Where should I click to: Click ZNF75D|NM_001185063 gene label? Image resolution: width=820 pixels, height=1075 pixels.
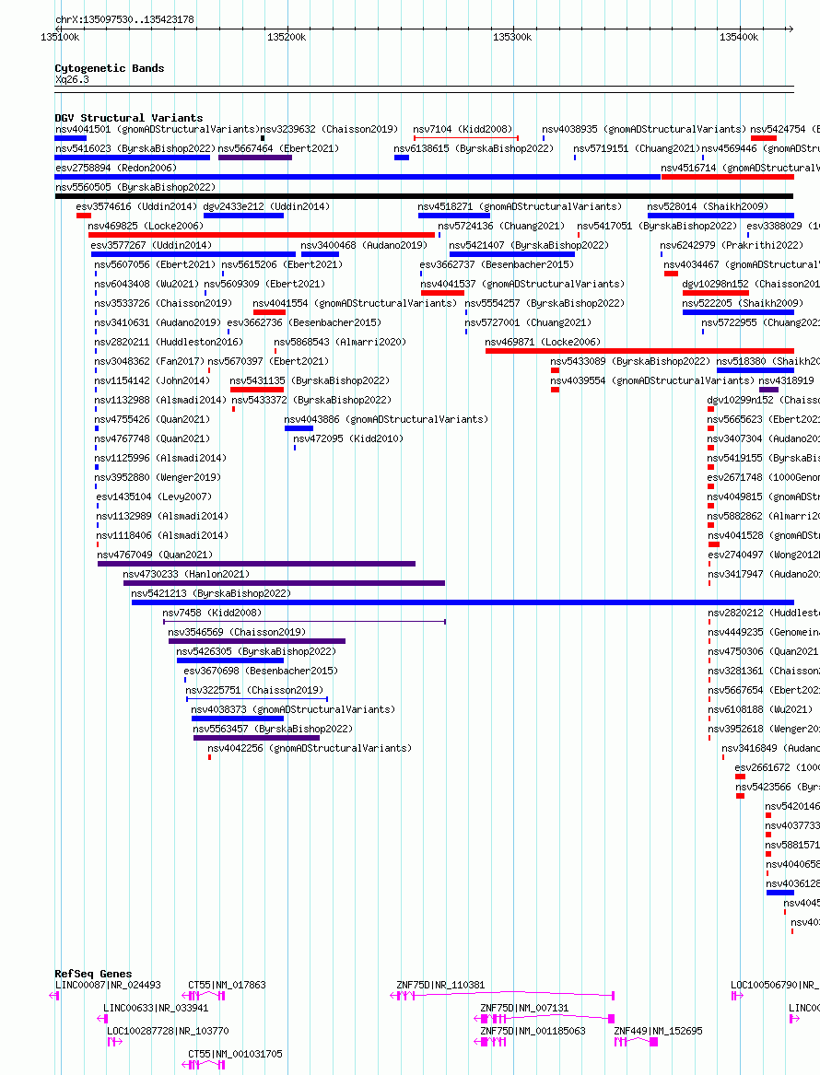tap(533, 1031)
